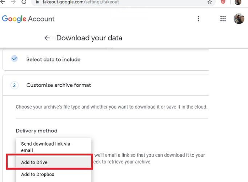Click the browser profile avatar in toolbar
Image resolution: width=248 pixels, height=182 pixels.
pyautogui.click(x=238, y=2)
